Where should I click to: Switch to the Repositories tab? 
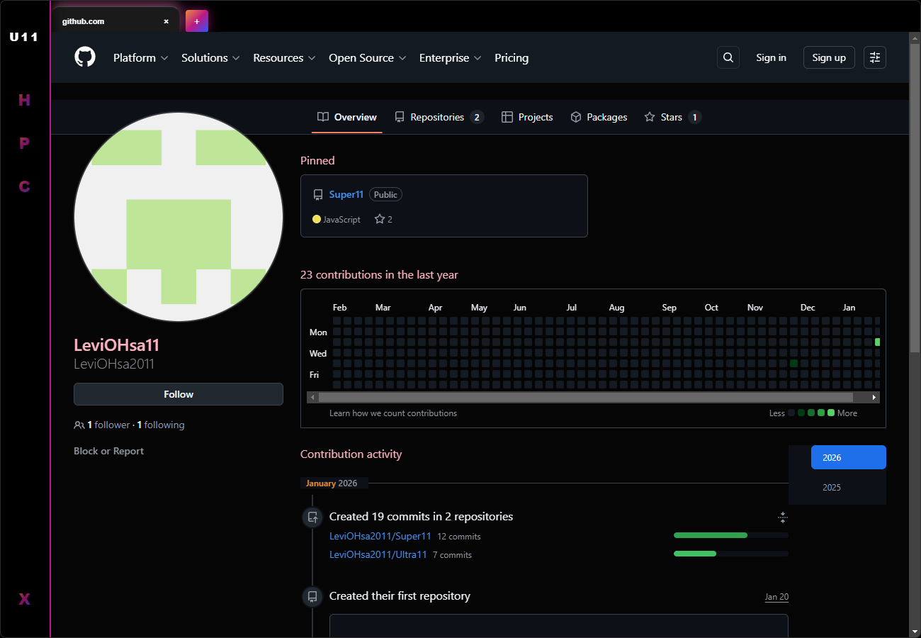click(438, 117)
